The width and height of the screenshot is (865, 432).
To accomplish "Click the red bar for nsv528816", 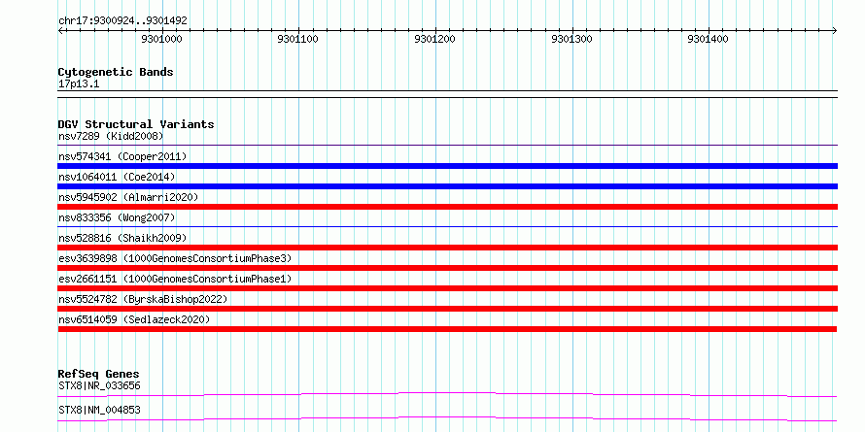I will pyautogui.click(x=447, y=248).
